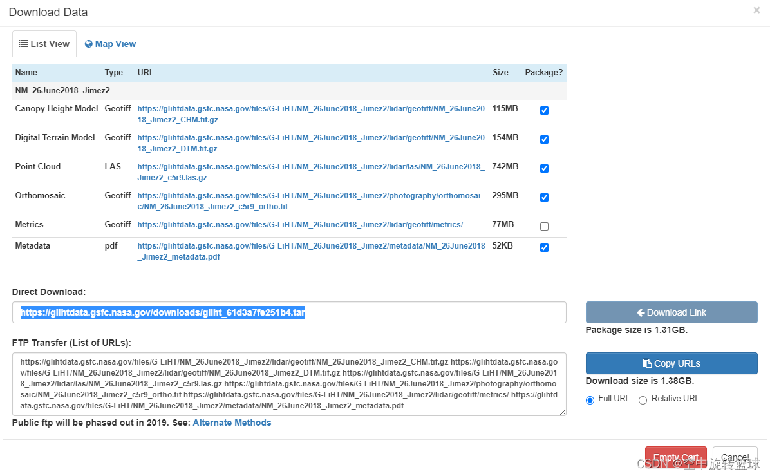Click the Canopy Height Model name cell

tap(57, 109)
